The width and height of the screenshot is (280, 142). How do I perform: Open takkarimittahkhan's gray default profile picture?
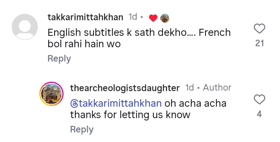[25, 27]
